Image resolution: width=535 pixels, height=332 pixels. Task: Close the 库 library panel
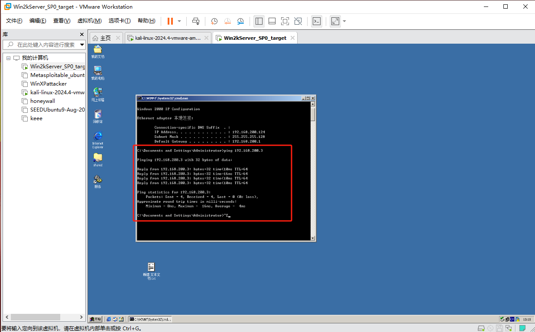point(82,34)
